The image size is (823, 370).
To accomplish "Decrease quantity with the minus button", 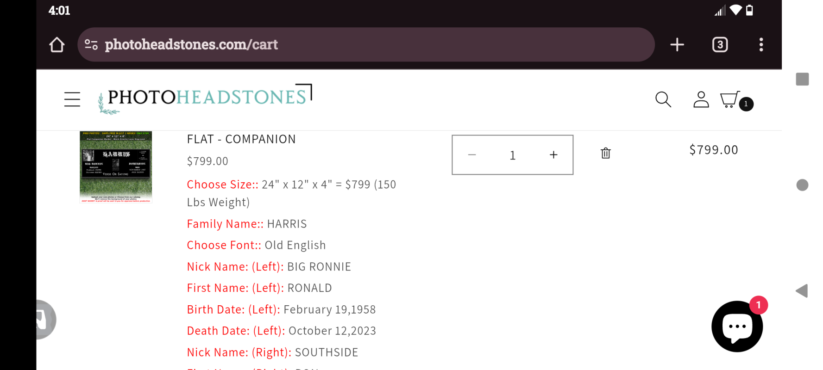I will pos(472,155).
